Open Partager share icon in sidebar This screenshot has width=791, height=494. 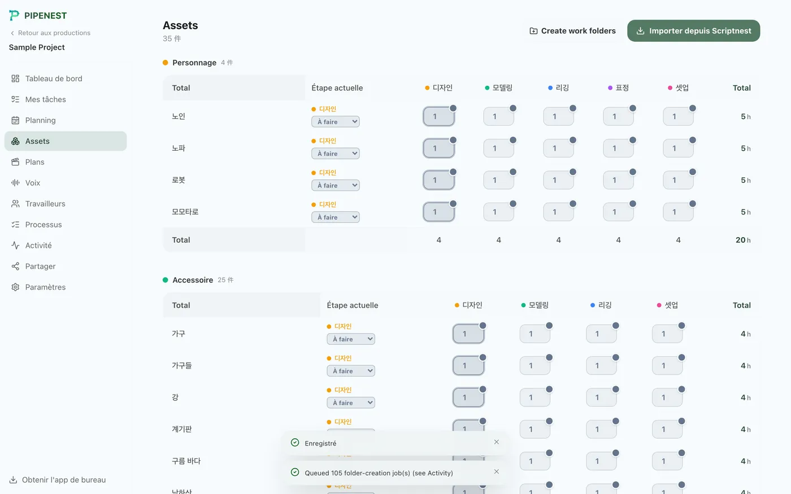point(15,266)
